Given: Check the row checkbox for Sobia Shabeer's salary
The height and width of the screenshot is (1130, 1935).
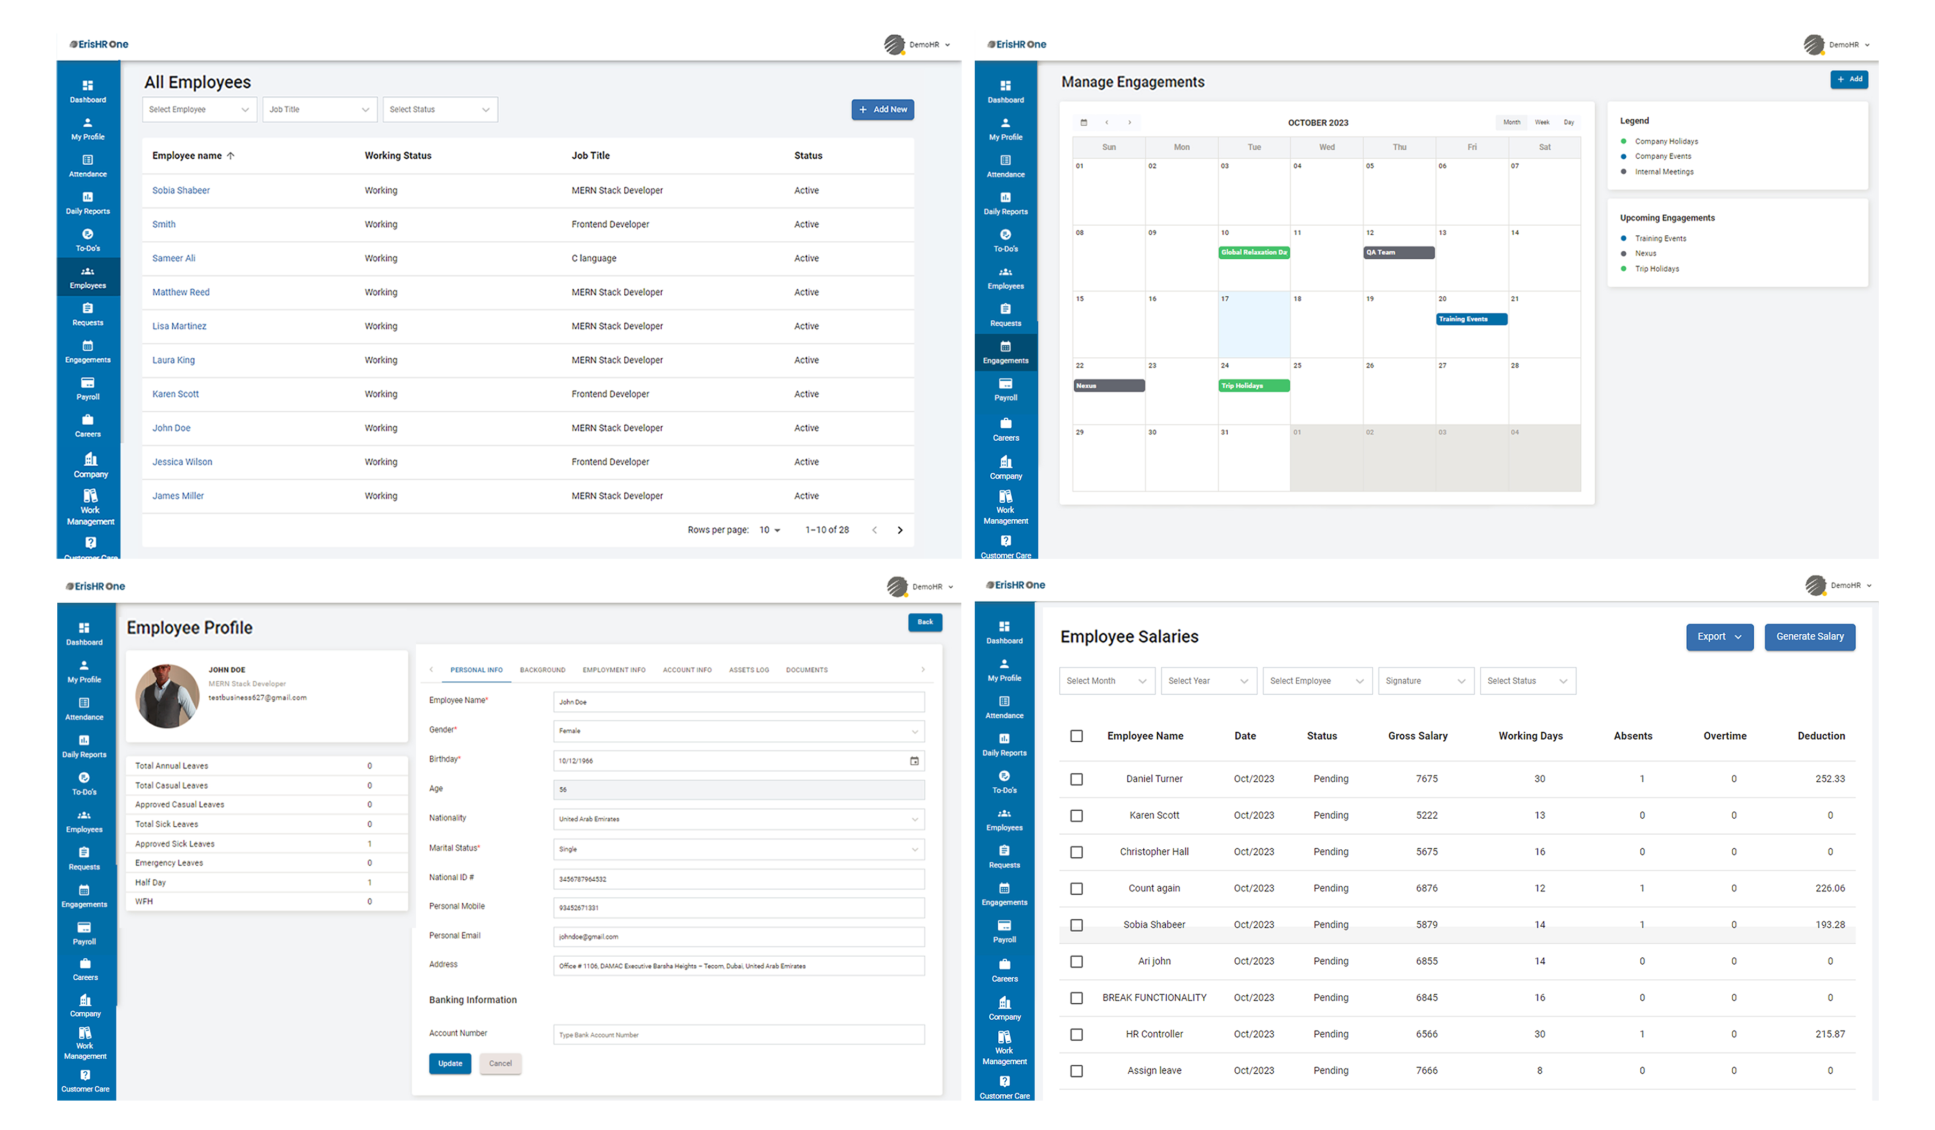Looking at the screenshot, I should 1076,925.
